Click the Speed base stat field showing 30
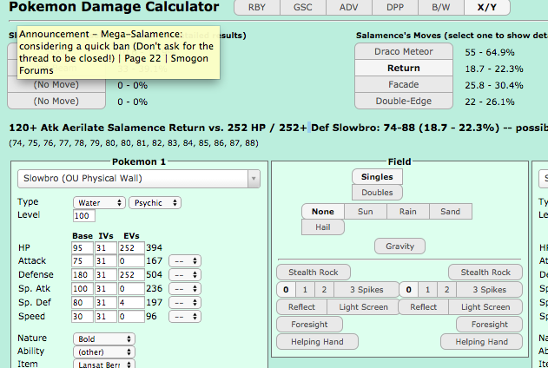The height and width of the screenshot is (368, 548). (83, 316)
